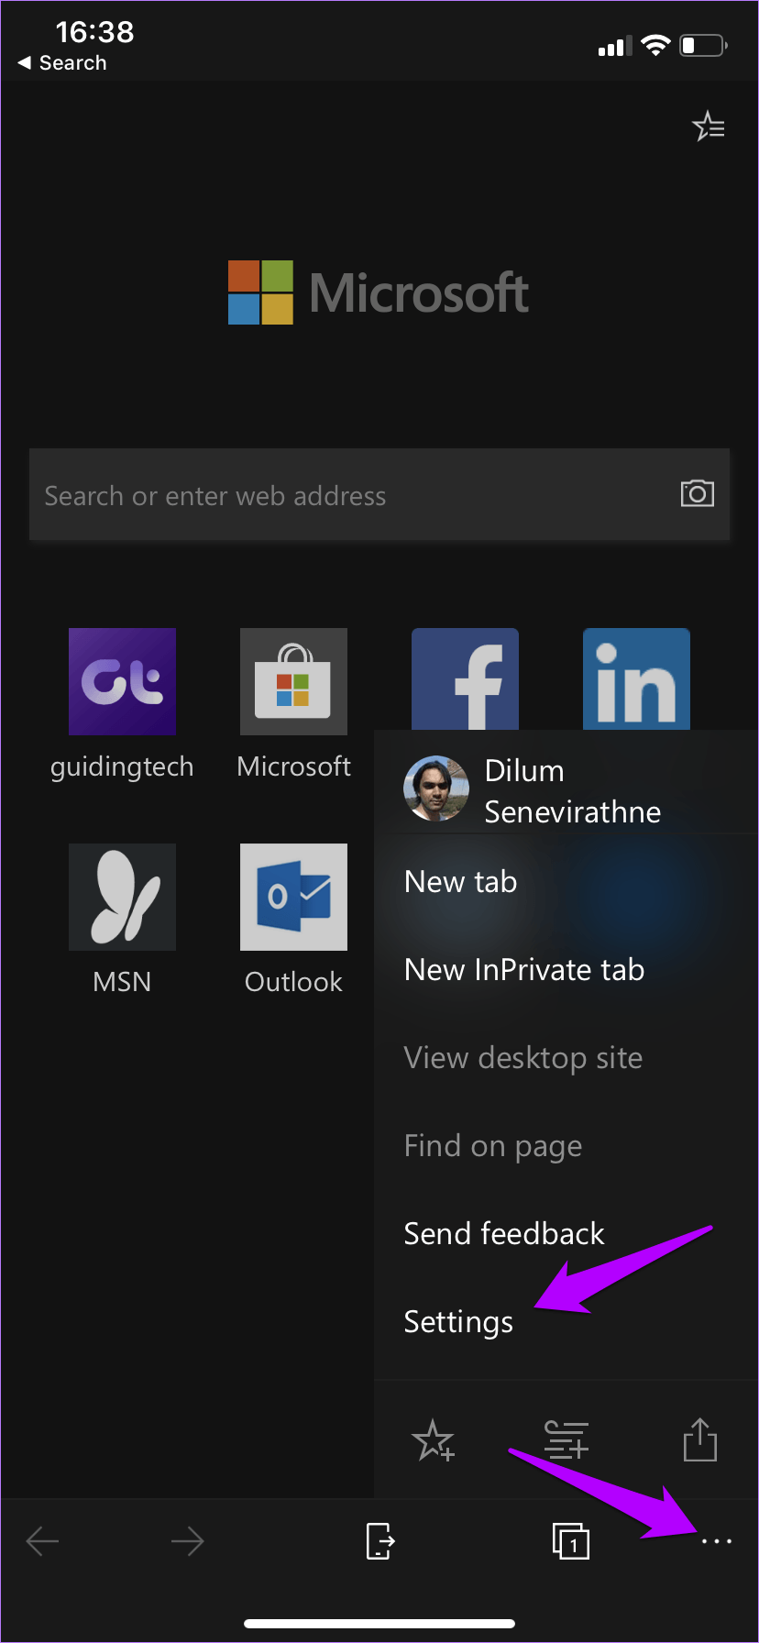
Task: Tap the camera visual search icon
Action: tap(697, 493)
